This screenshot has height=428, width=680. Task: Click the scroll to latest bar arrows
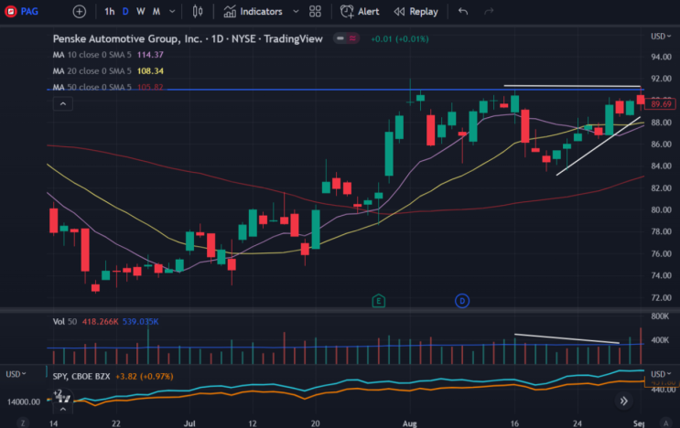(623, 401)
